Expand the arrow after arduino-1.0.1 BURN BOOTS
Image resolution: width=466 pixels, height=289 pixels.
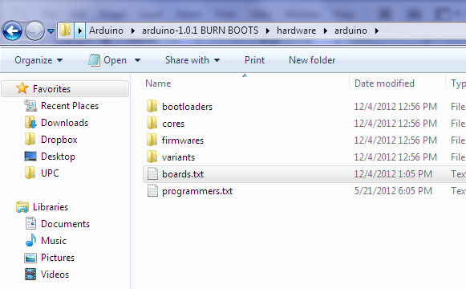point(268,31)
